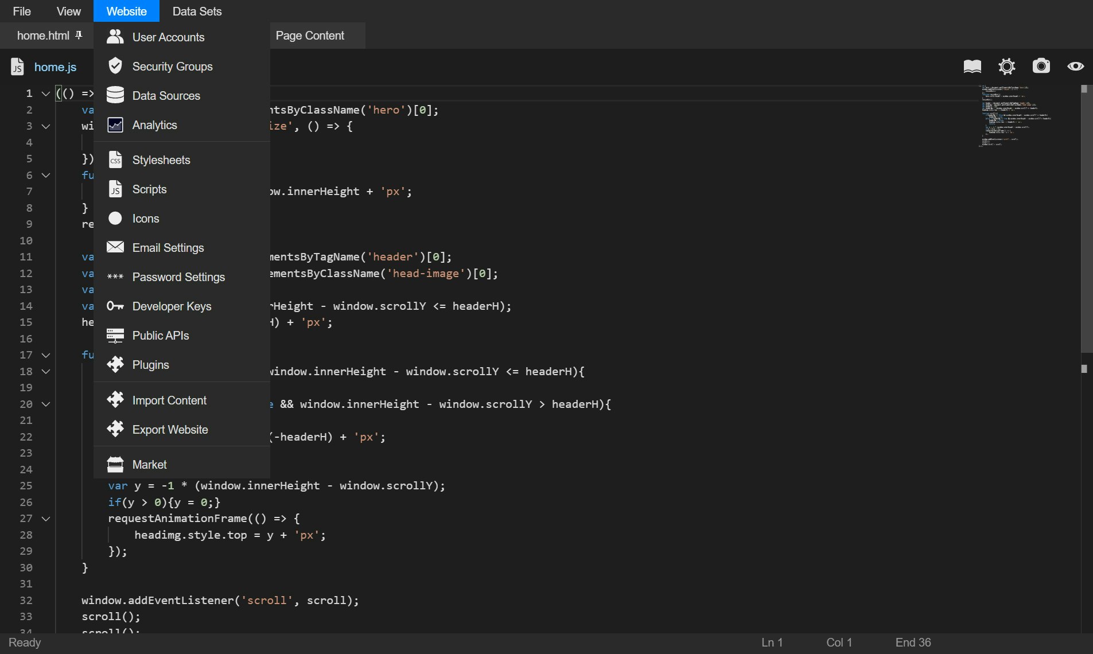This screenshot has height=654, width=1093.
Task: Open the documentation book icon
Action: point(973,67)
